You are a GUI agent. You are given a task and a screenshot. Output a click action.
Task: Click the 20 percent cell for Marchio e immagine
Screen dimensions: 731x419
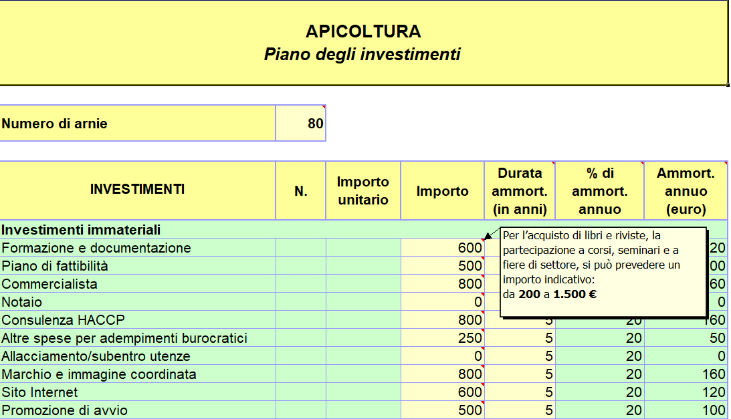pos(599,374)
